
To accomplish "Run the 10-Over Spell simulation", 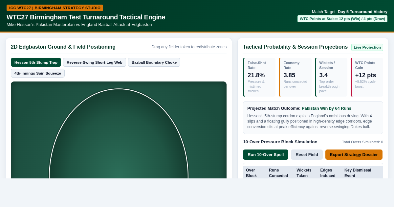I will (x=266, y=155).
